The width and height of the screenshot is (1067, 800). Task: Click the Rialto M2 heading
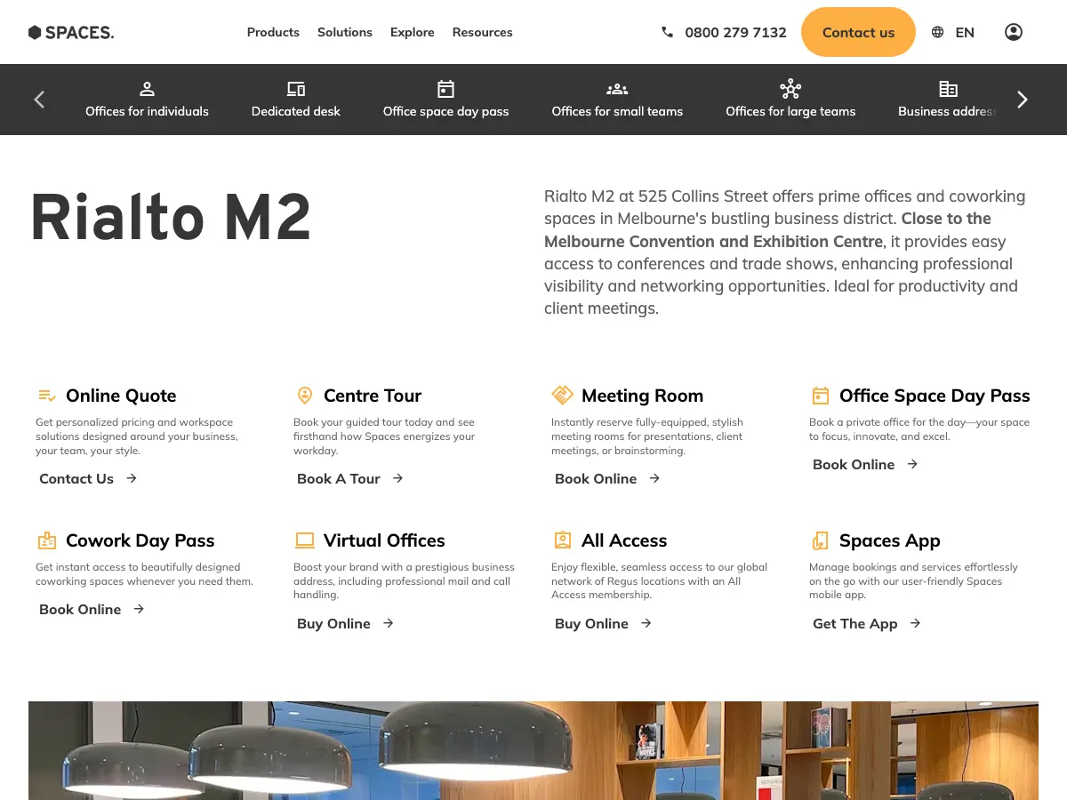171,217
